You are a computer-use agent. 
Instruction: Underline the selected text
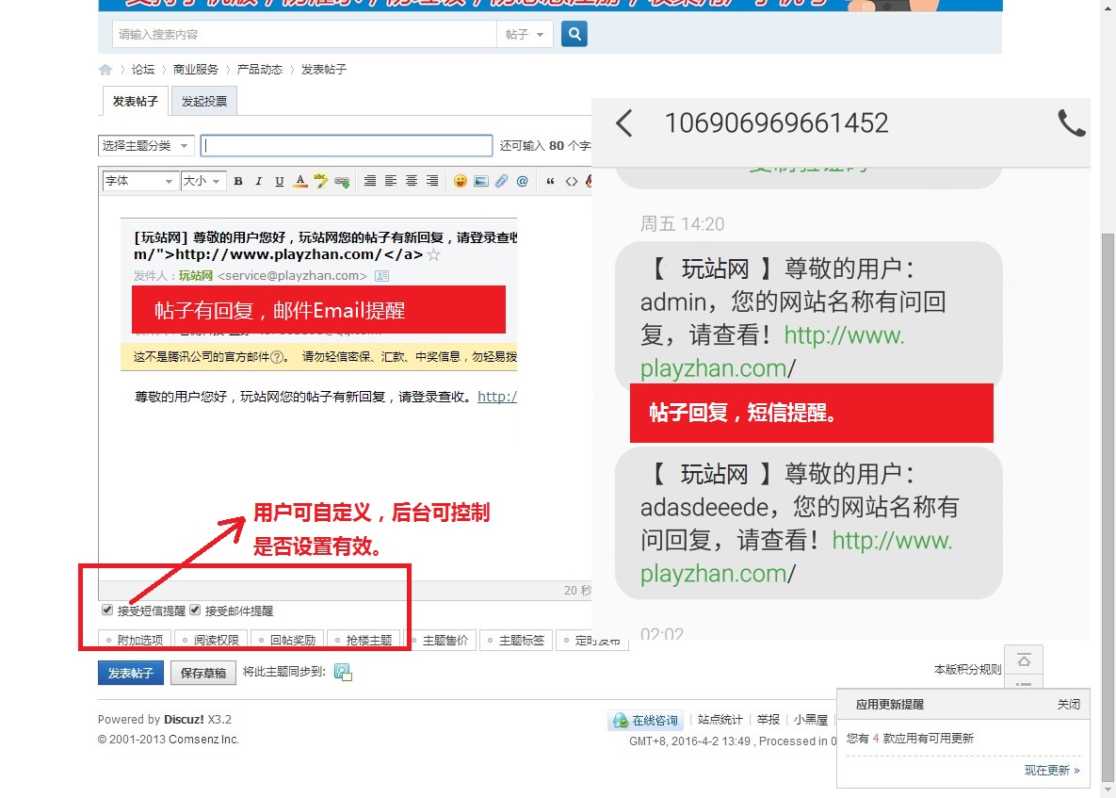[280, 182]
